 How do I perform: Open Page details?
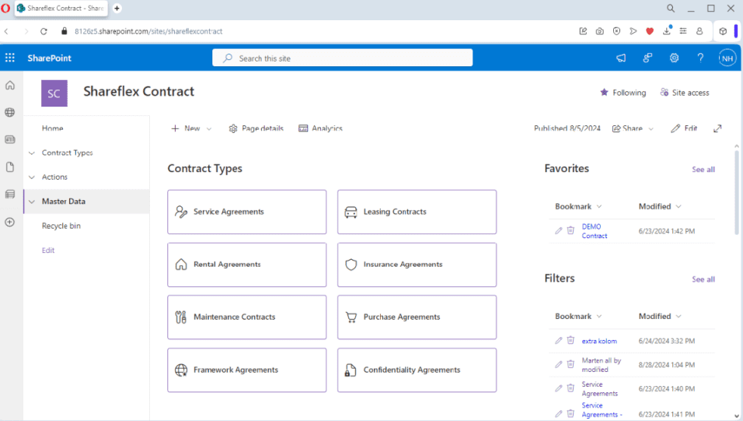click(256, 128)
